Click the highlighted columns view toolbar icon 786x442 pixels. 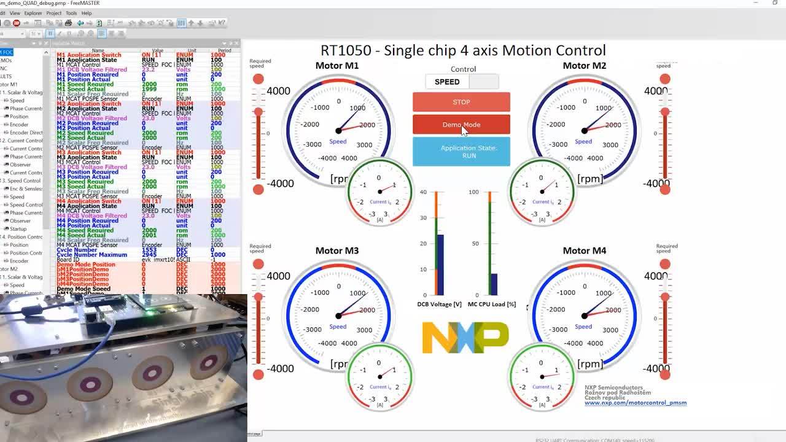pos(181,23)
